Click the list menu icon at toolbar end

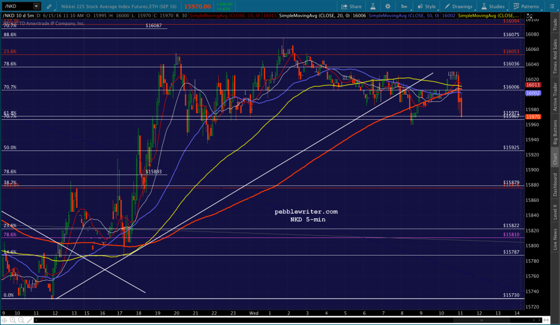coord(551,7)
